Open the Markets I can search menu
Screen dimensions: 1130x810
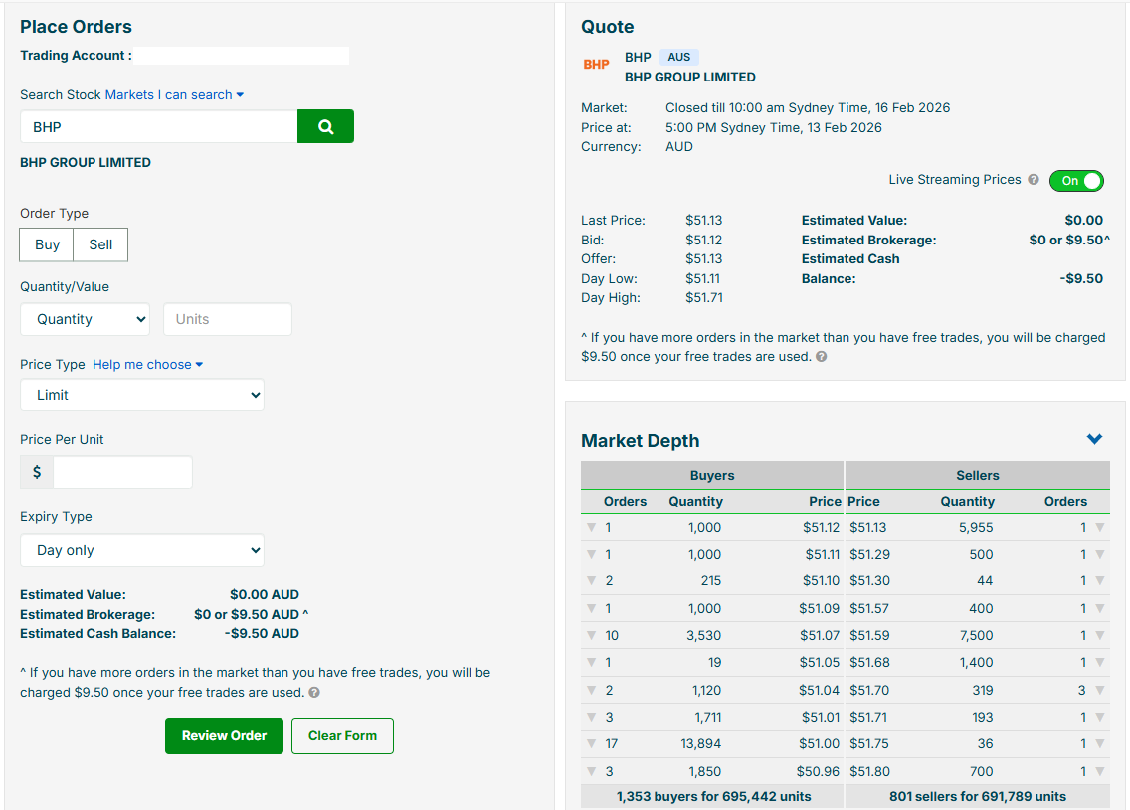point(174,95)
